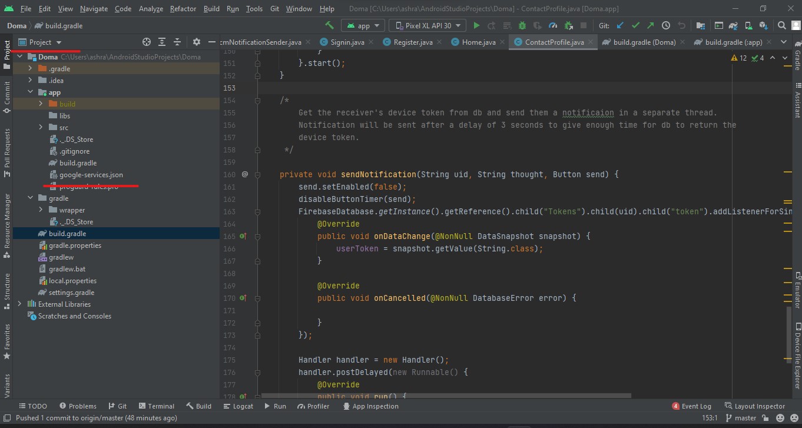Screen dimensions: 802x428
Task: Click Git update project blue arrow
Action: coord(620,25)
